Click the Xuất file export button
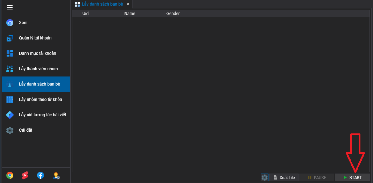 [284, 177]
